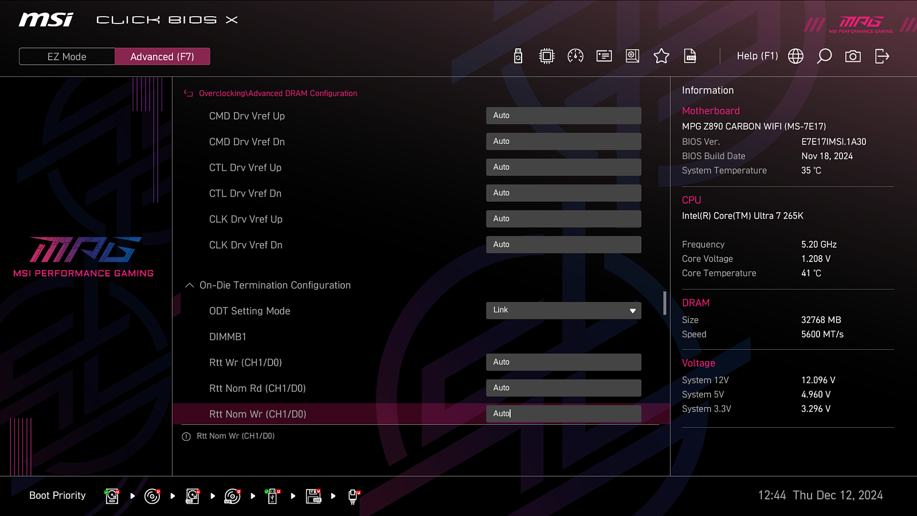Click the System 12V value 12.096 V
Image resolution: width=917 pixels, height=516 pixels.
pos(818,380)
